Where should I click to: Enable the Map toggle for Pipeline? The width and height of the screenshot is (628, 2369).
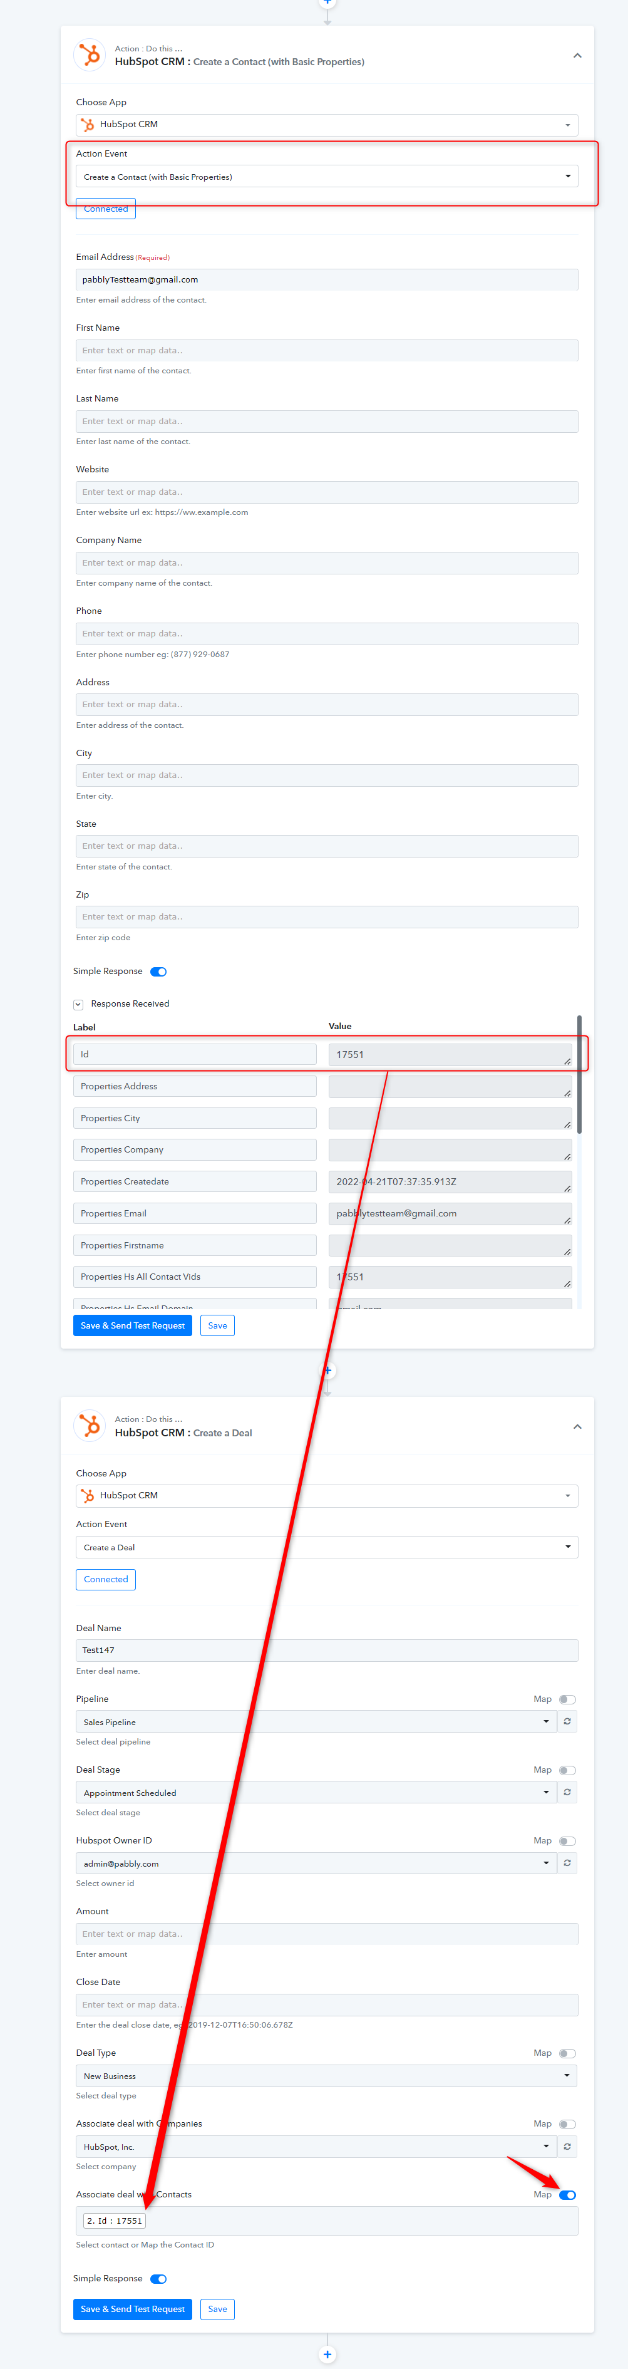click(567, 1699)
